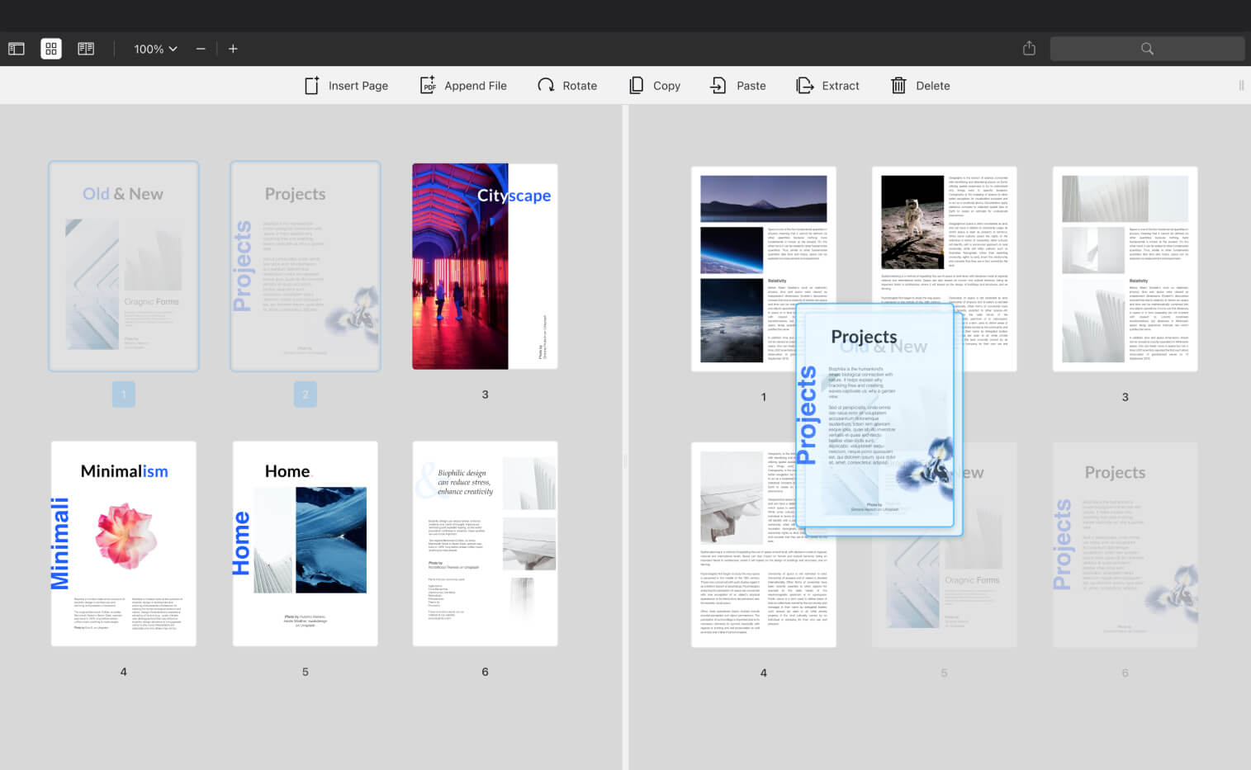Click the vertical divider between document panes
Image resolution: width=1251 pixels, height=770 pixels.
pos(625,437)
